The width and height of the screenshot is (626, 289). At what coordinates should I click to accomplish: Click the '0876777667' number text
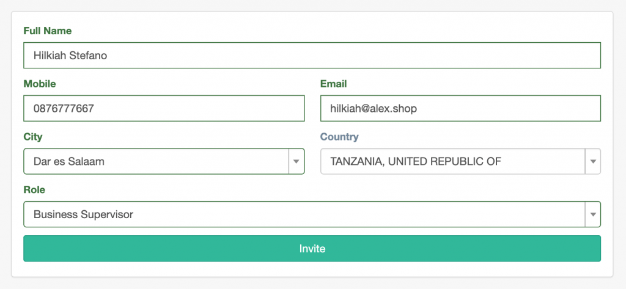pos(64,108)
